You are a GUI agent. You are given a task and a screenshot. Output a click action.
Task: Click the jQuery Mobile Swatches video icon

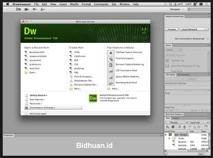pyautogui.click(x=111, y=77)
